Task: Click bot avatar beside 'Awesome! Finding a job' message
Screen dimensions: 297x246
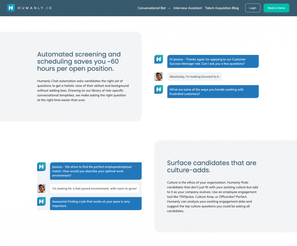Action: [41, 201]
